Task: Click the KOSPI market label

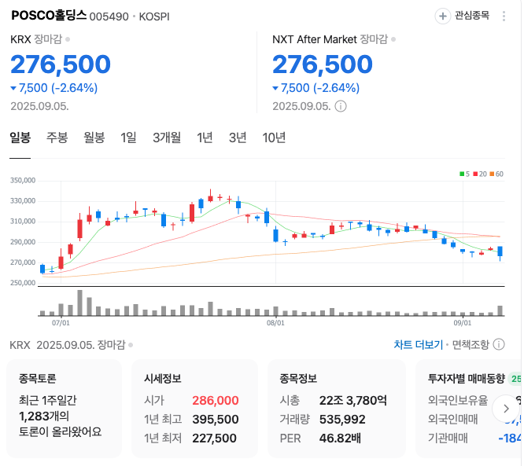Action: click(154, 17)
